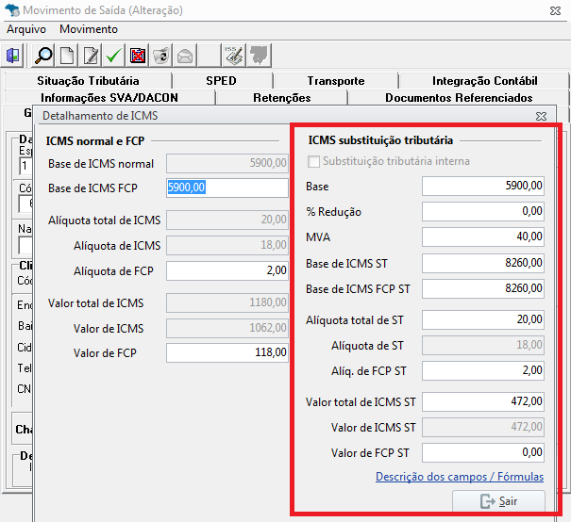Click the ICMS substituição tributária heading
This screenshot has width=571, height=522.
tap(380, 140)
